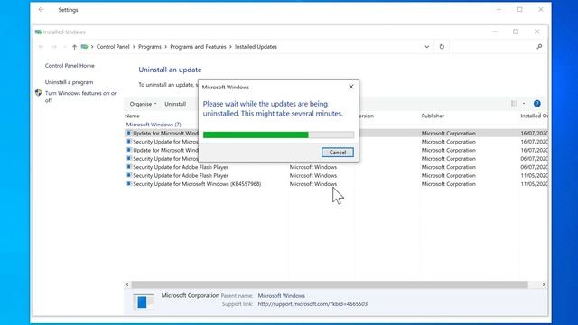Click the blue help icon
578x325 pixels.
[x=537, y=104]
